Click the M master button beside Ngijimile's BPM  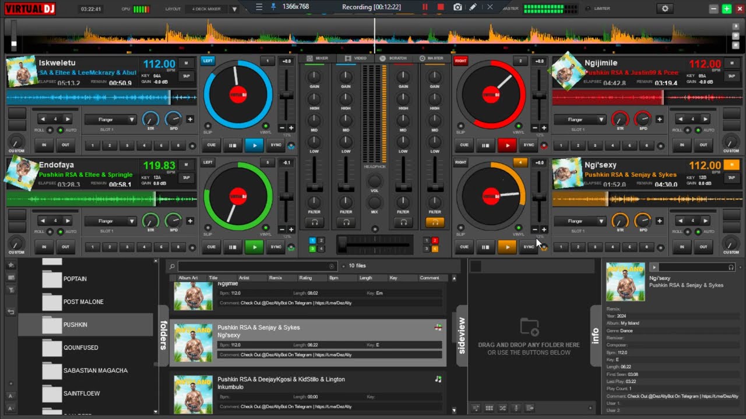click(731, 63)
